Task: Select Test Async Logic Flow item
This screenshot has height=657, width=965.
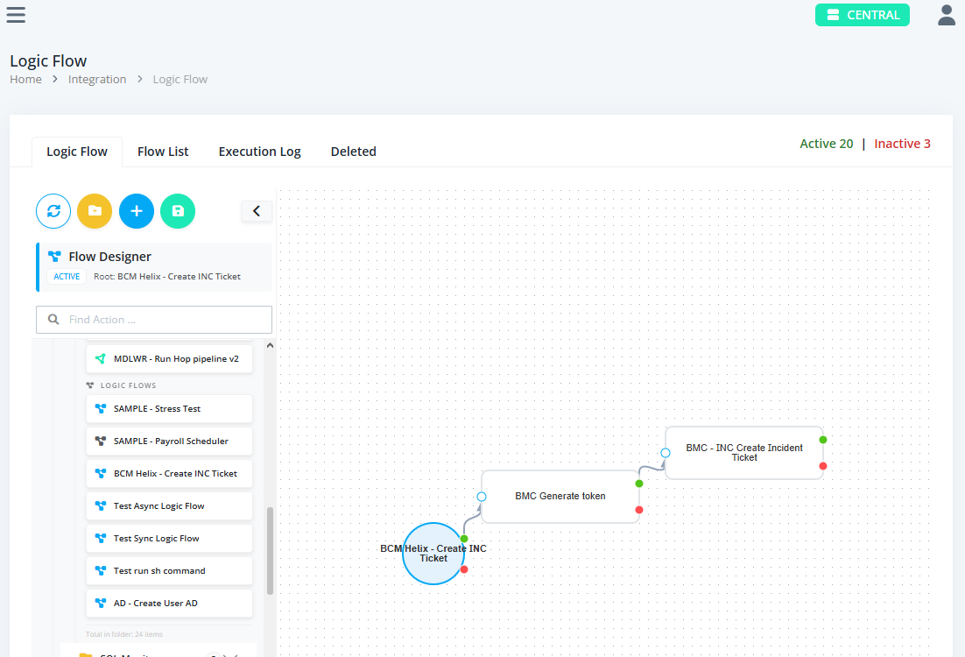Action: pos(169,506)
